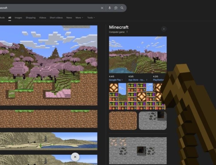
Task: Click the search input field
Action: coord(50,8)
